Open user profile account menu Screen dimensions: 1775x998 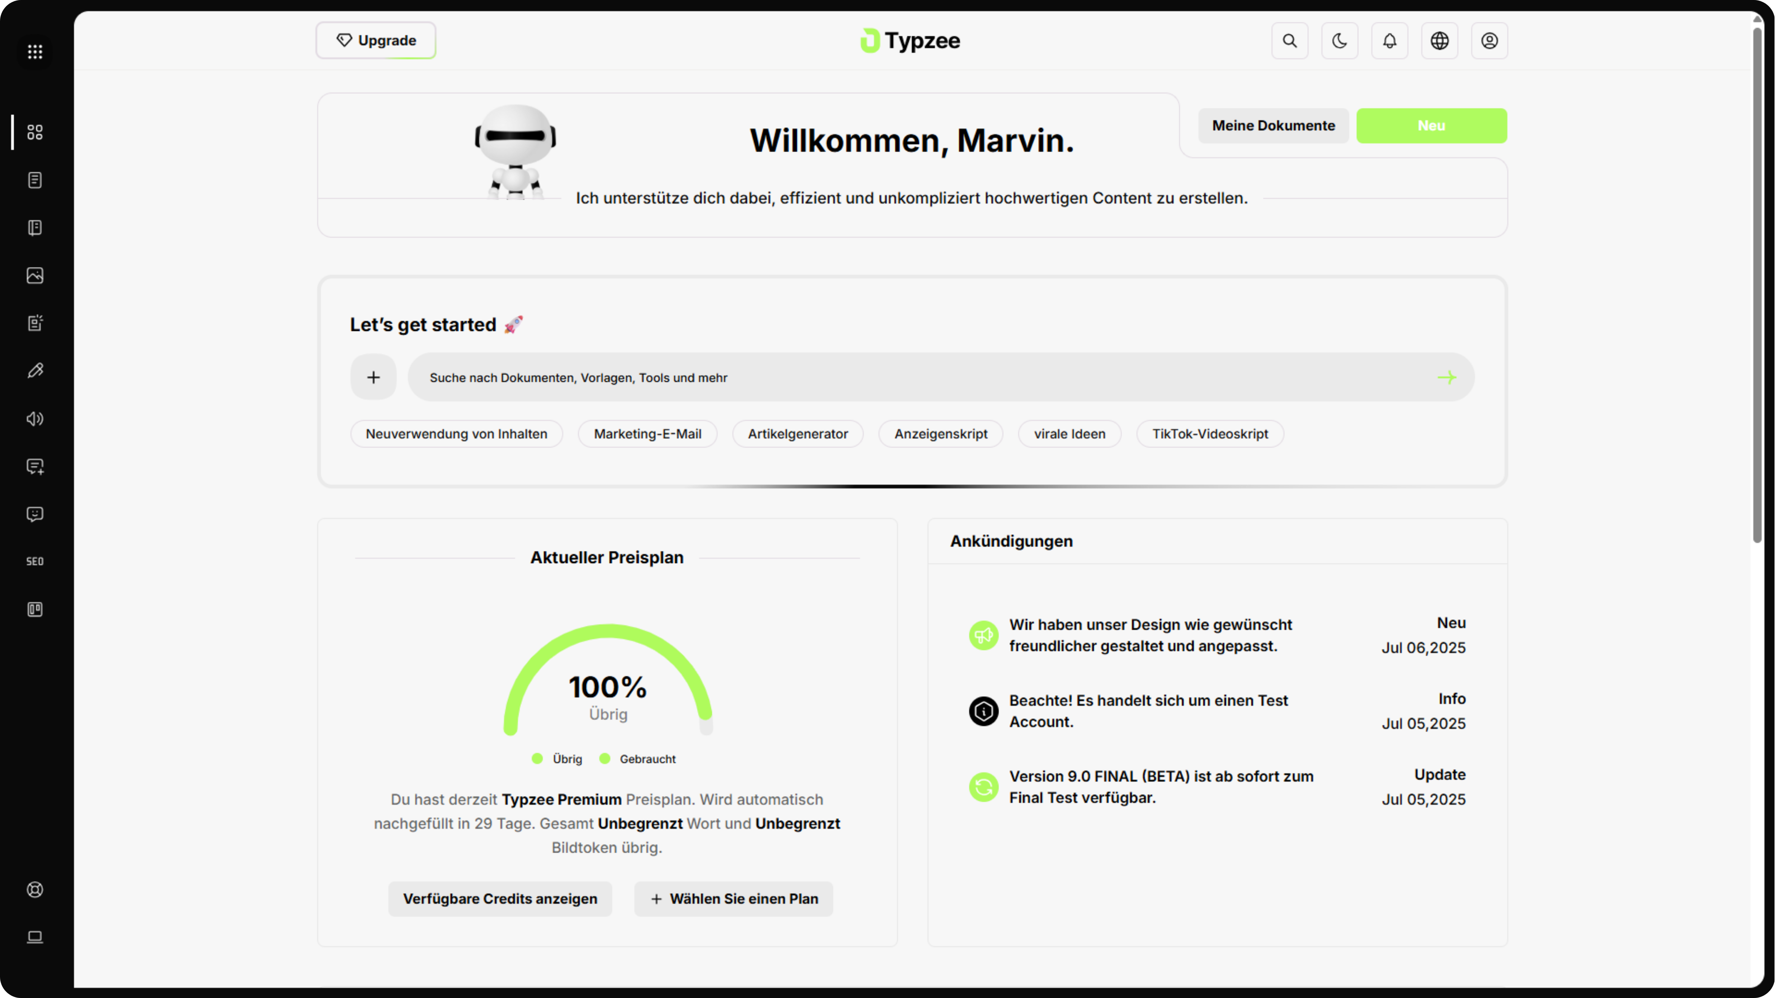pyautogui.click(x=1490, y=41)
